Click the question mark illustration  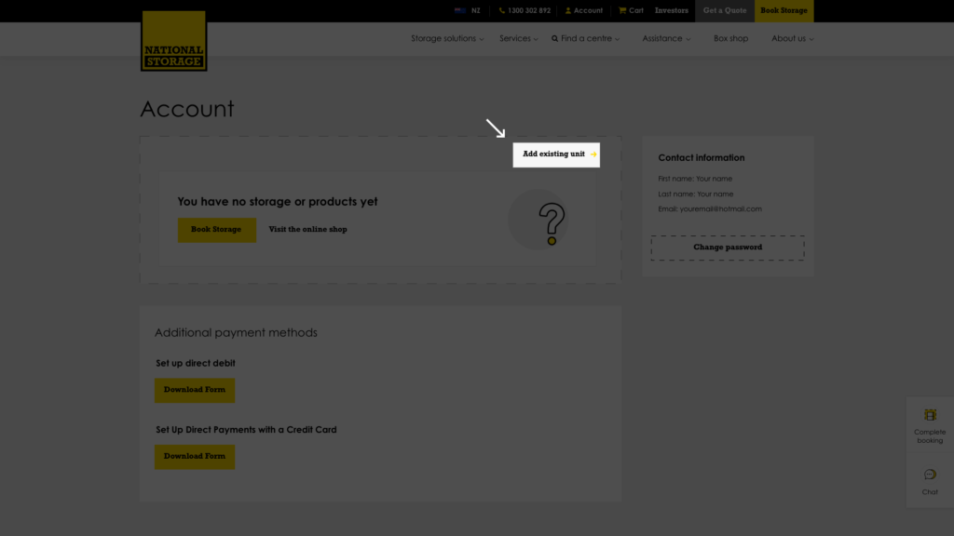pyautogui.click(x=538, y=220)
